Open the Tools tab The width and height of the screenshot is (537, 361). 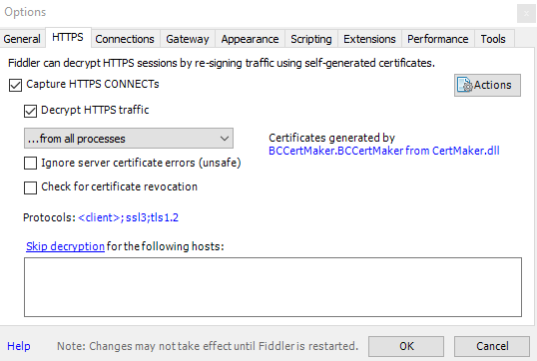pos(493,39)
